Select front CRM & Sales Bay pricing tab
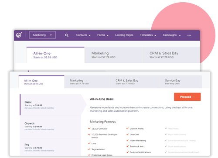 click(135, 82)
